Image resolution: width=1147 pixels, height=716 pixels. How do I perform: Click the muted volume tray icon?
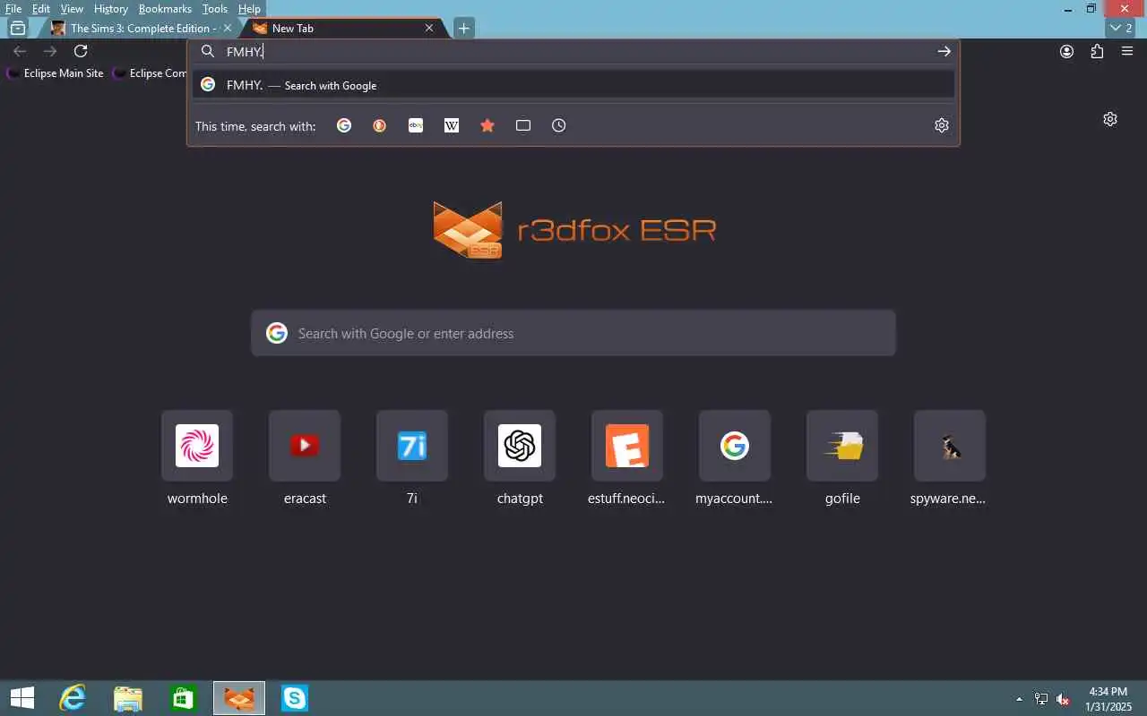click(x=1063, y=699)
